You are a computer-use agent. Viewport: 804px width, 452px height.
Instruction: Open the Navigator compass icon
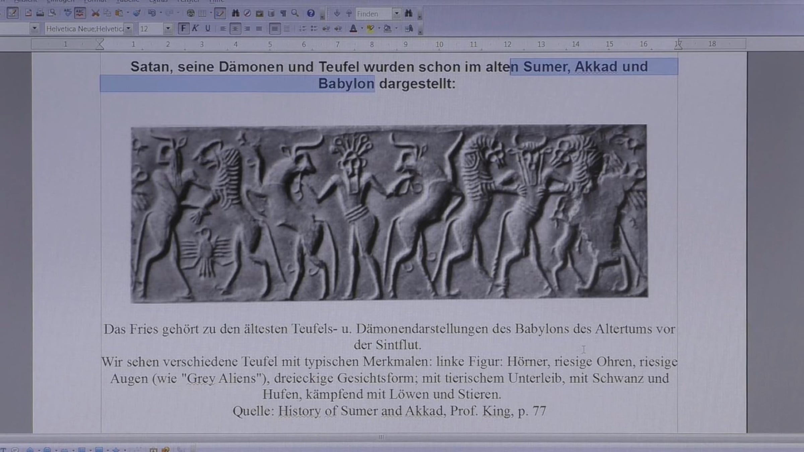coord(247,13)
